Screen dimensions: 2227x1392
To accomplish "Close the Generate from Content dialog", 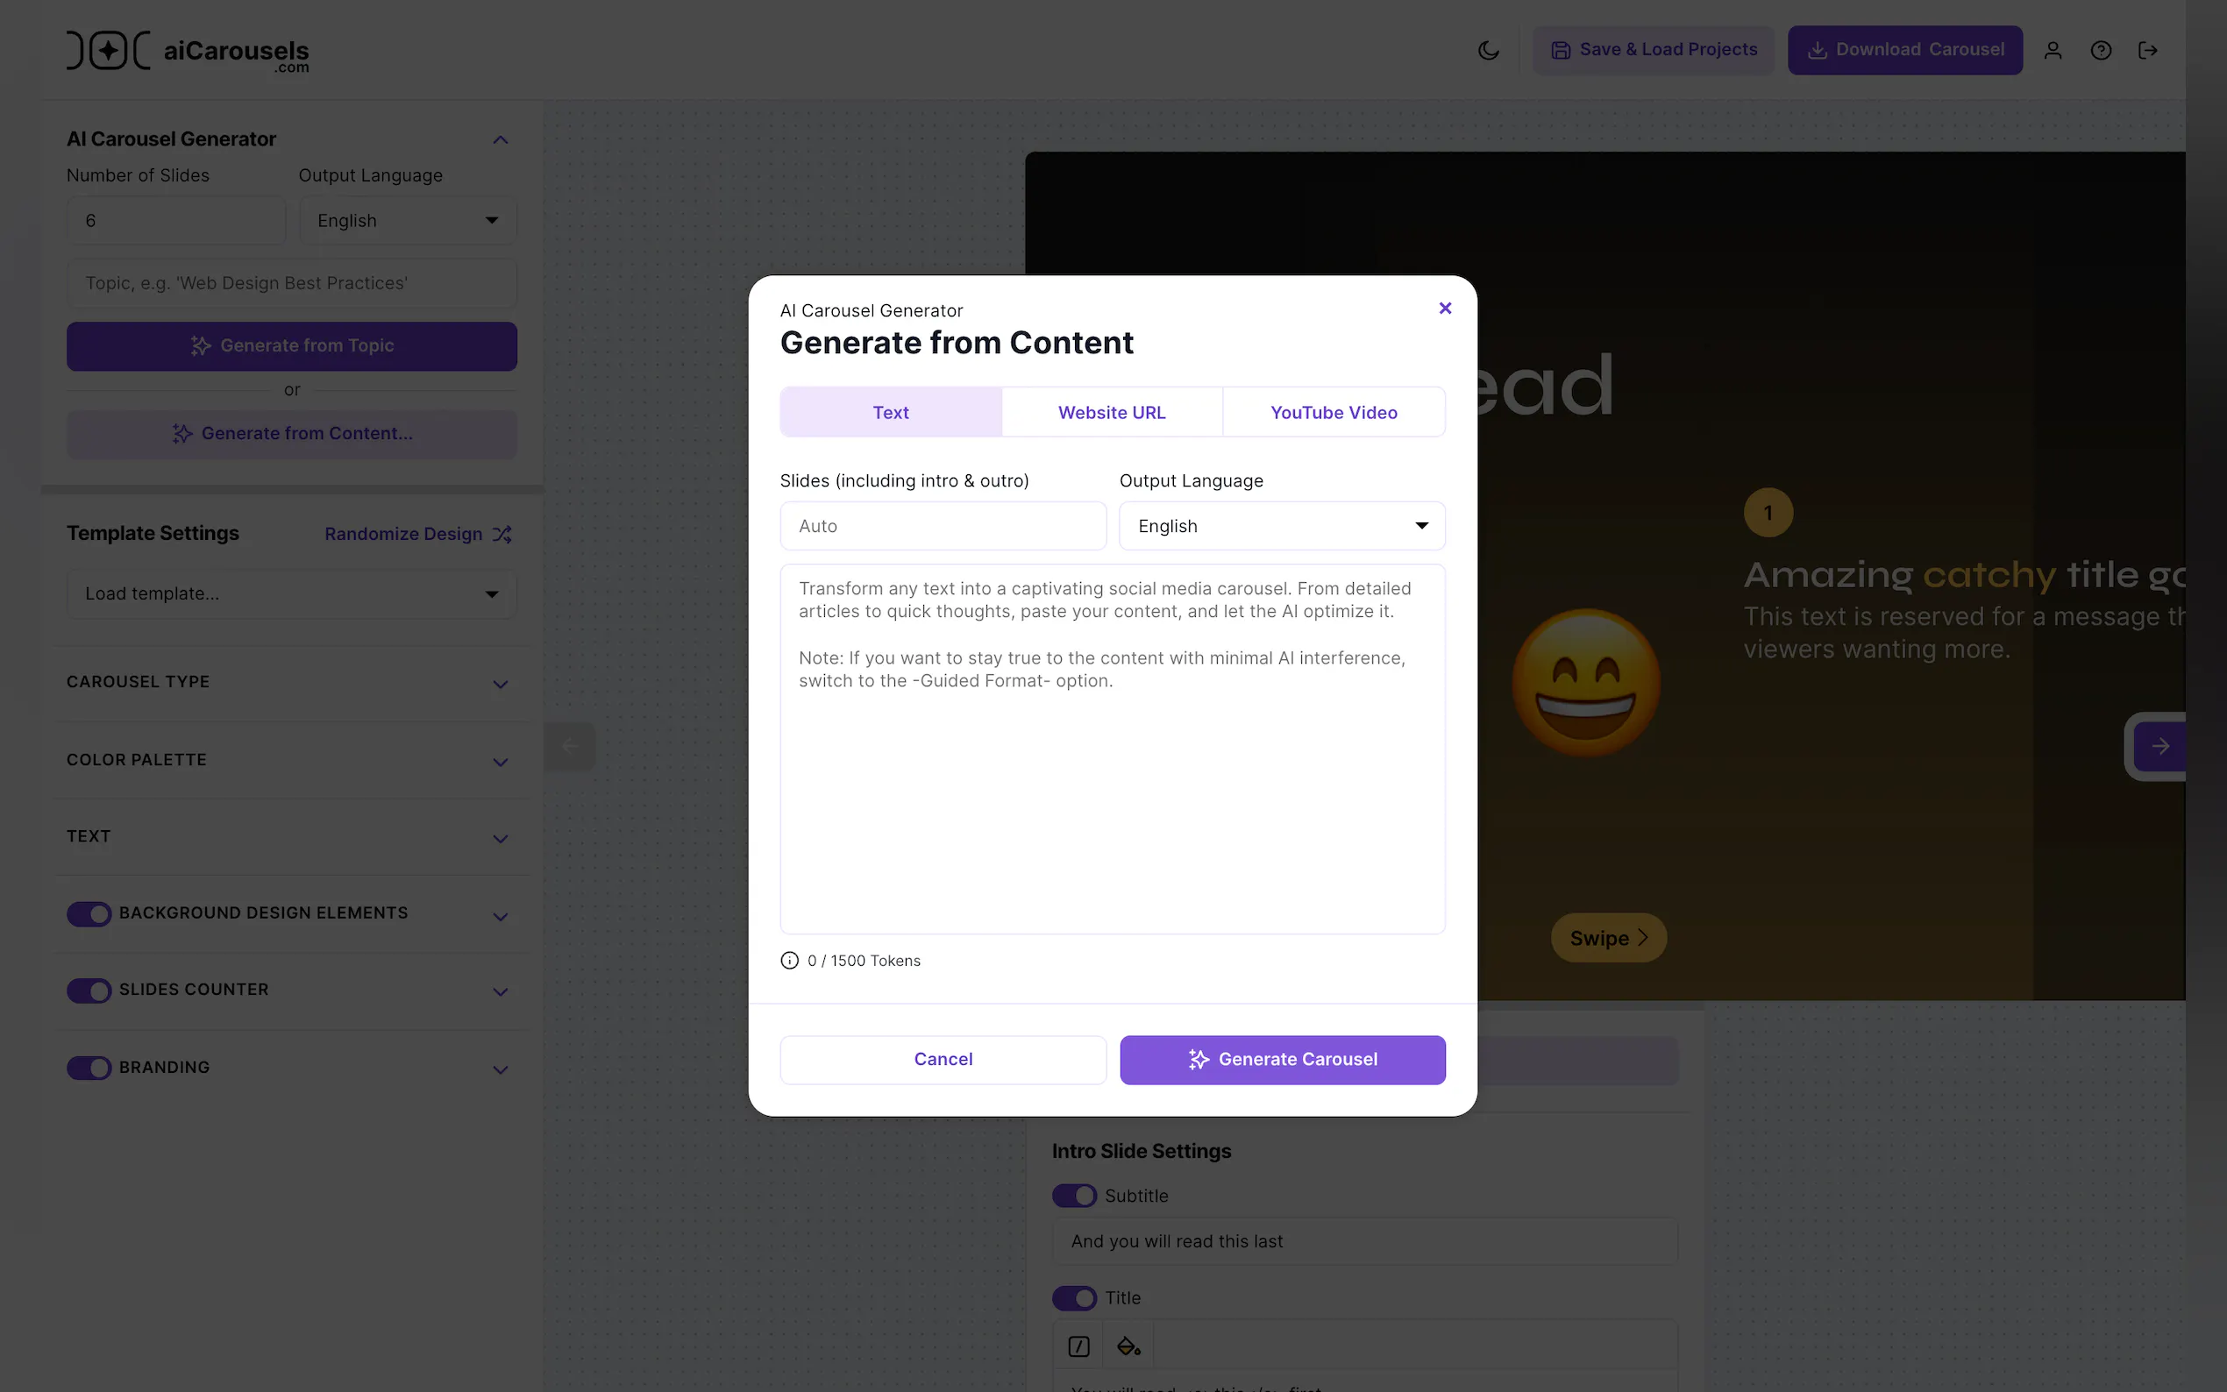I will 1444,309.
